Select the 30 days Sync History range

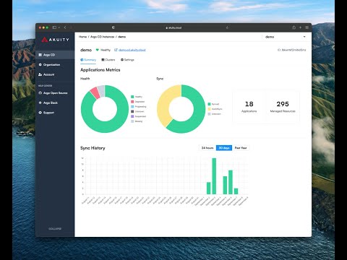(224, 148)
